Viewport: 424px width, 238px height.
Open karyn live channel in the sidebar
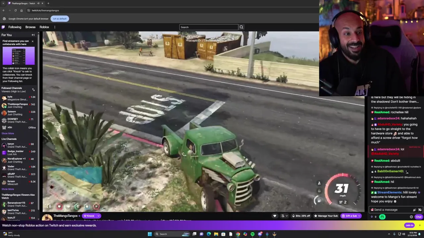pos(18,145)
